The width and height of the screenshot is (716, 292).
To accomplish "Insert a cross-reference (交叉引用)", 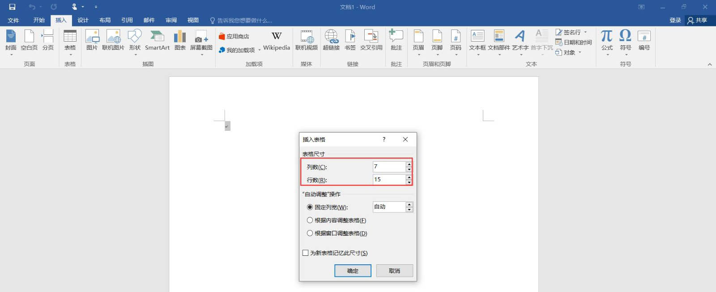I will point(371,40).
